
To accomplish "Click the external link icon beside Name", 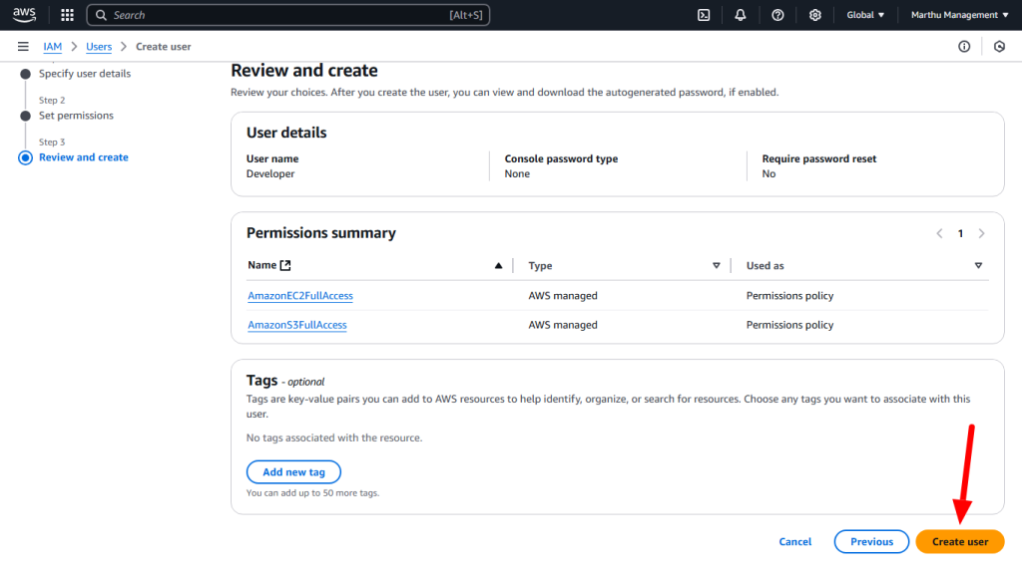I will (285, 265).
